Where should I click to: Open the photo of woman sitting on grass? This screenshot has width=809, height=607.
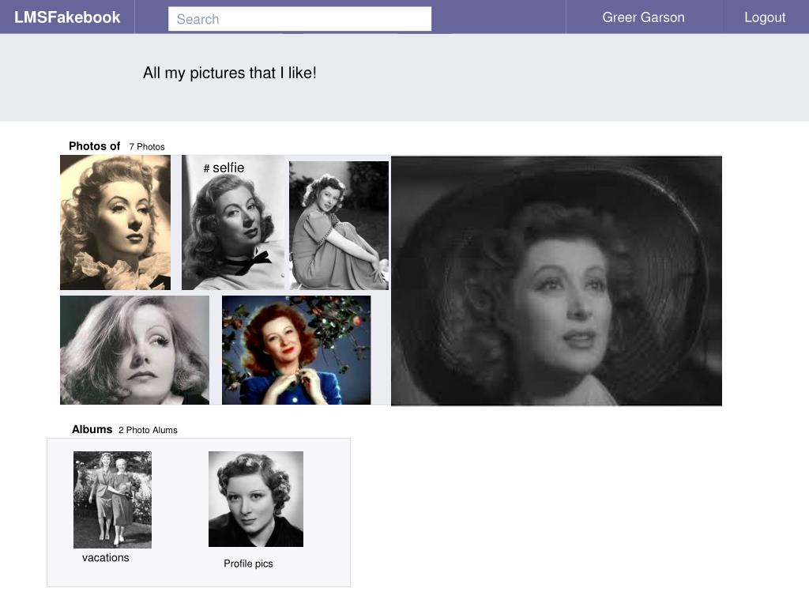(339, 225)
